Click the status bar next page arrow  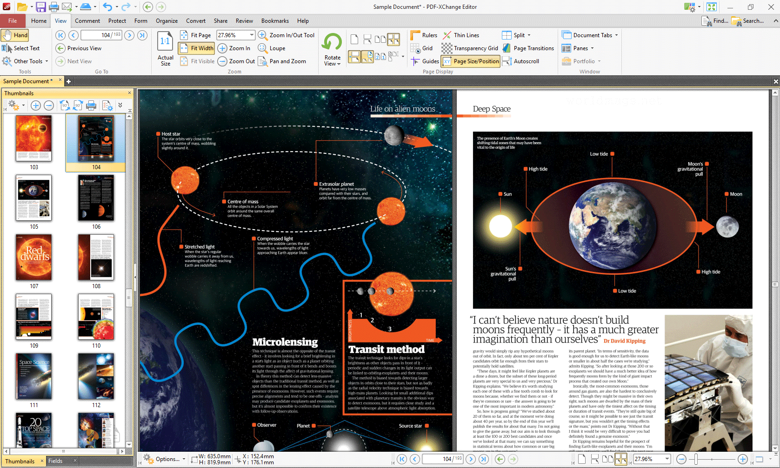click(471, 459)
